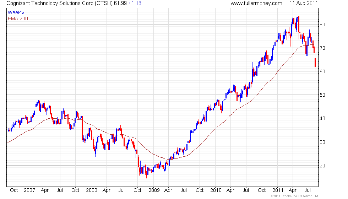The image size is (348, 199).
Task: Click the Apr label after 2008
Action: [106, 190]
